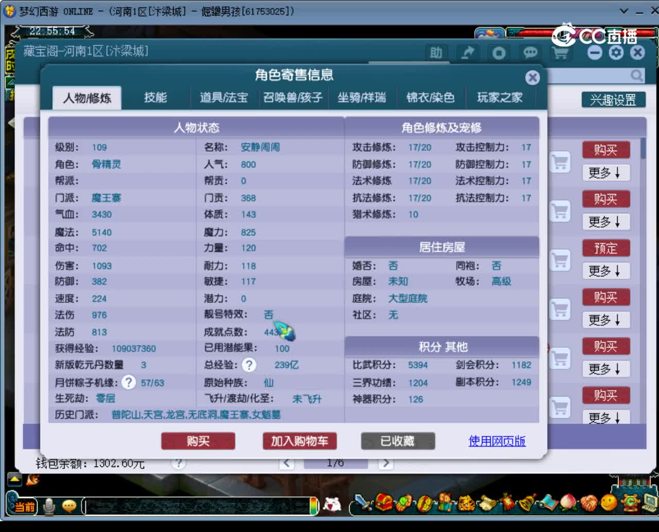Toggle the 已收藏 favorite button
659x532 pixels.
(398, 441)
